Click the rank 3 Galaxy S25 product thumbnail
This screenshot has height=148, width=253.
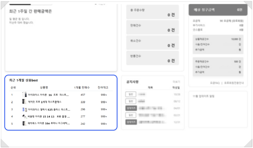[24, 109]
